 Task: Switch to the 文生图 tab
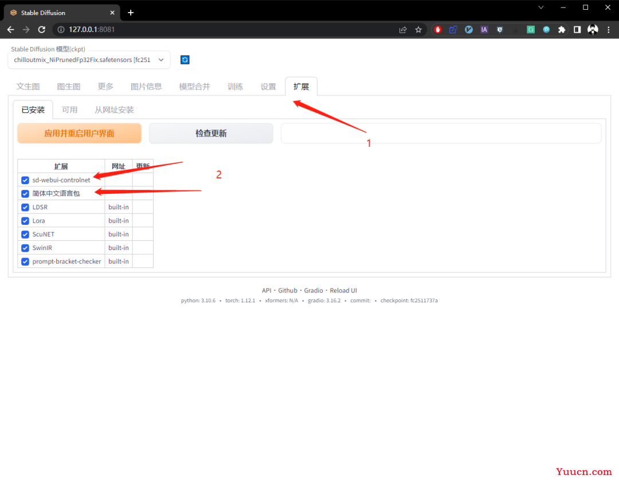(x=28, y=87)
